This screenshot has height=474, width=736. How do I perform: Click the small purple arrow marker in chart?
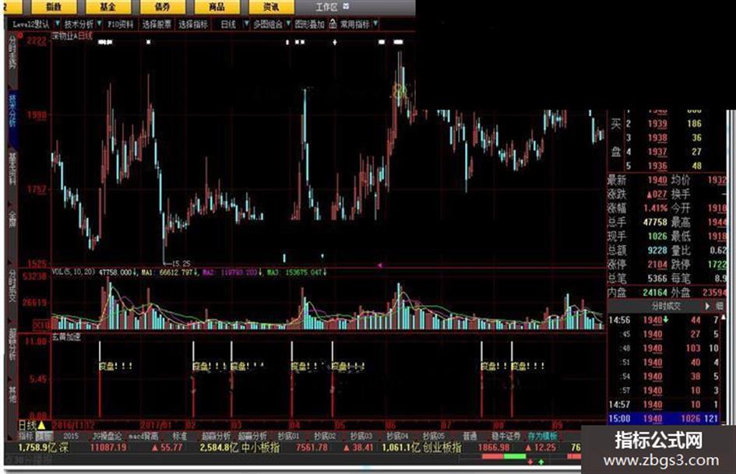[380, 265]
